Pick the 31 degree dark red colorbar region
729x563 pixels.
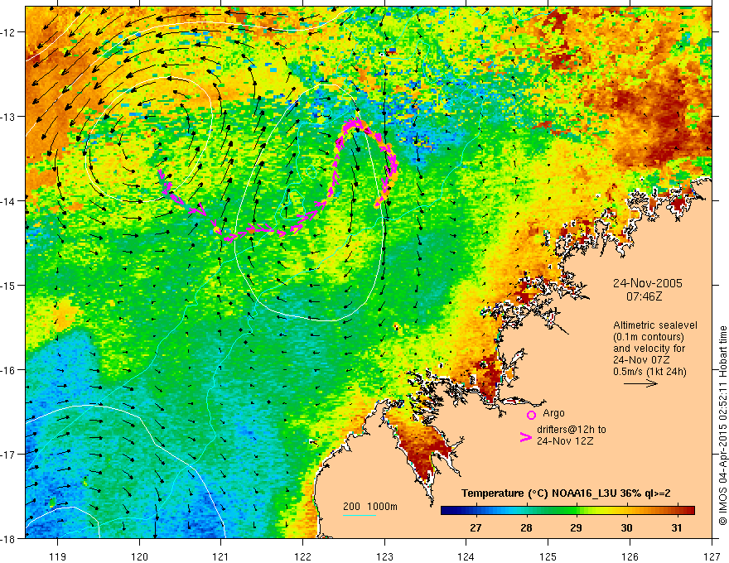(678, 511)
